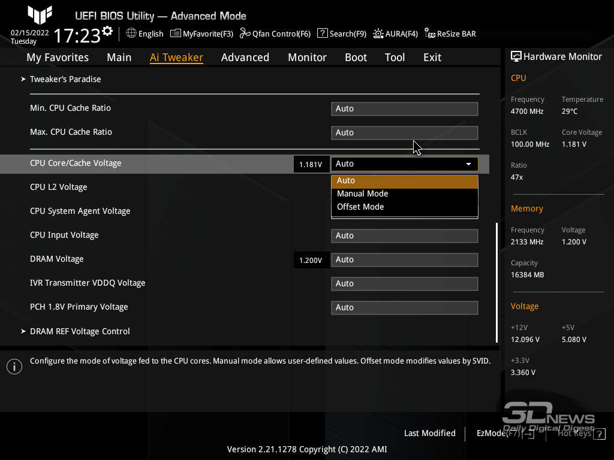The width and height of the screenshot is (614, 460).
Task: Click the 1.181V core voltage readout
Action: pyautogui.click(x=311, y=164)
